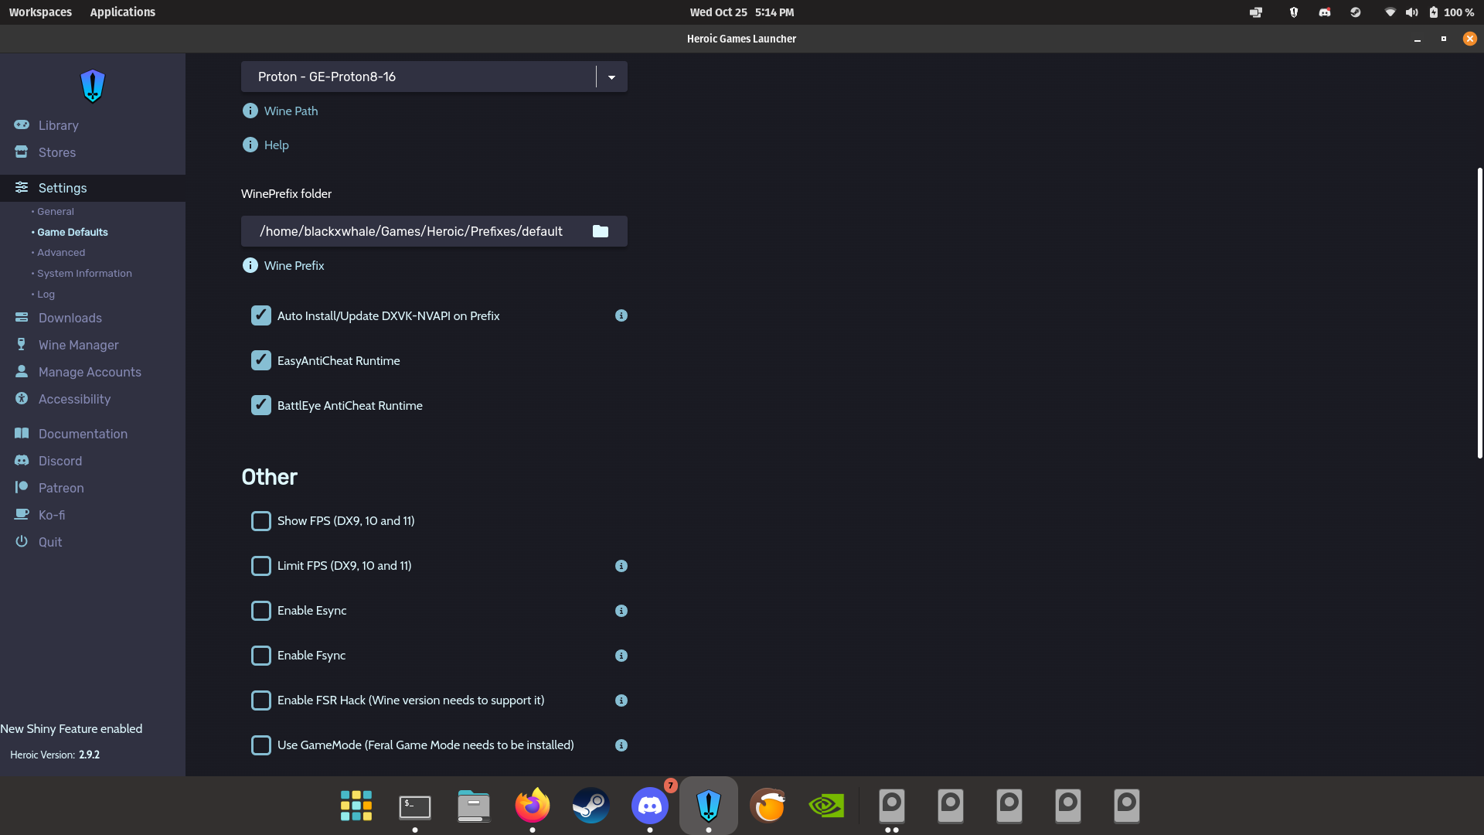Enable Fsync checkbox
Image resolution: width=1484 pixels, height=835 pixels.
coord(261,656)
